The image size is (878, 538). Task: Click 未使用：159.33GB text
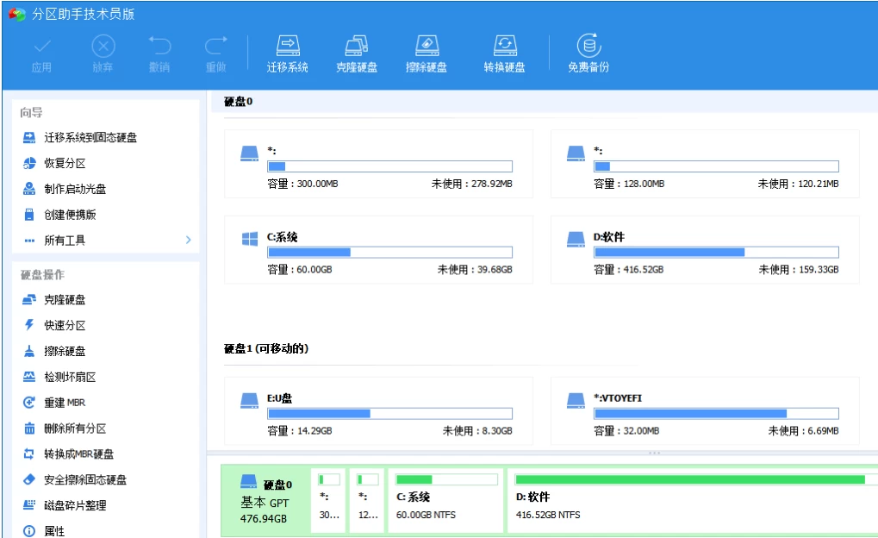tap(799, 270)
